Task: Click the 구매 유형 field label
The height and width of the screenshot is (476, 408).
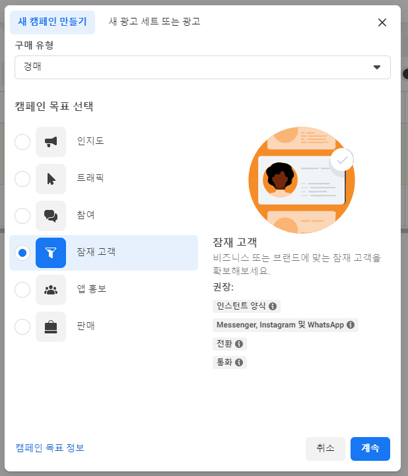Action: coord(34,46)
